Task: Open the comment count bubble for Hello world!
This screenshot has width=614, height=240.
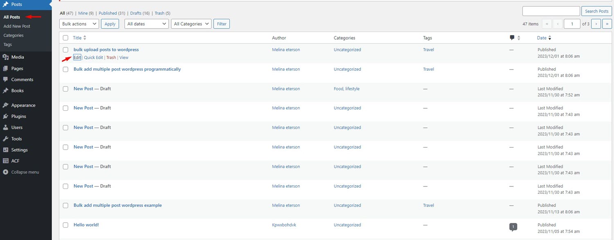Action: [513, 226]
